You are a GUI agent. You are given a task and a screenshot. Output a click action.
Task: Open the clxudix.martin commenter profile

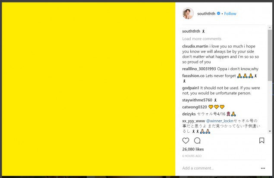click(195, 46)
